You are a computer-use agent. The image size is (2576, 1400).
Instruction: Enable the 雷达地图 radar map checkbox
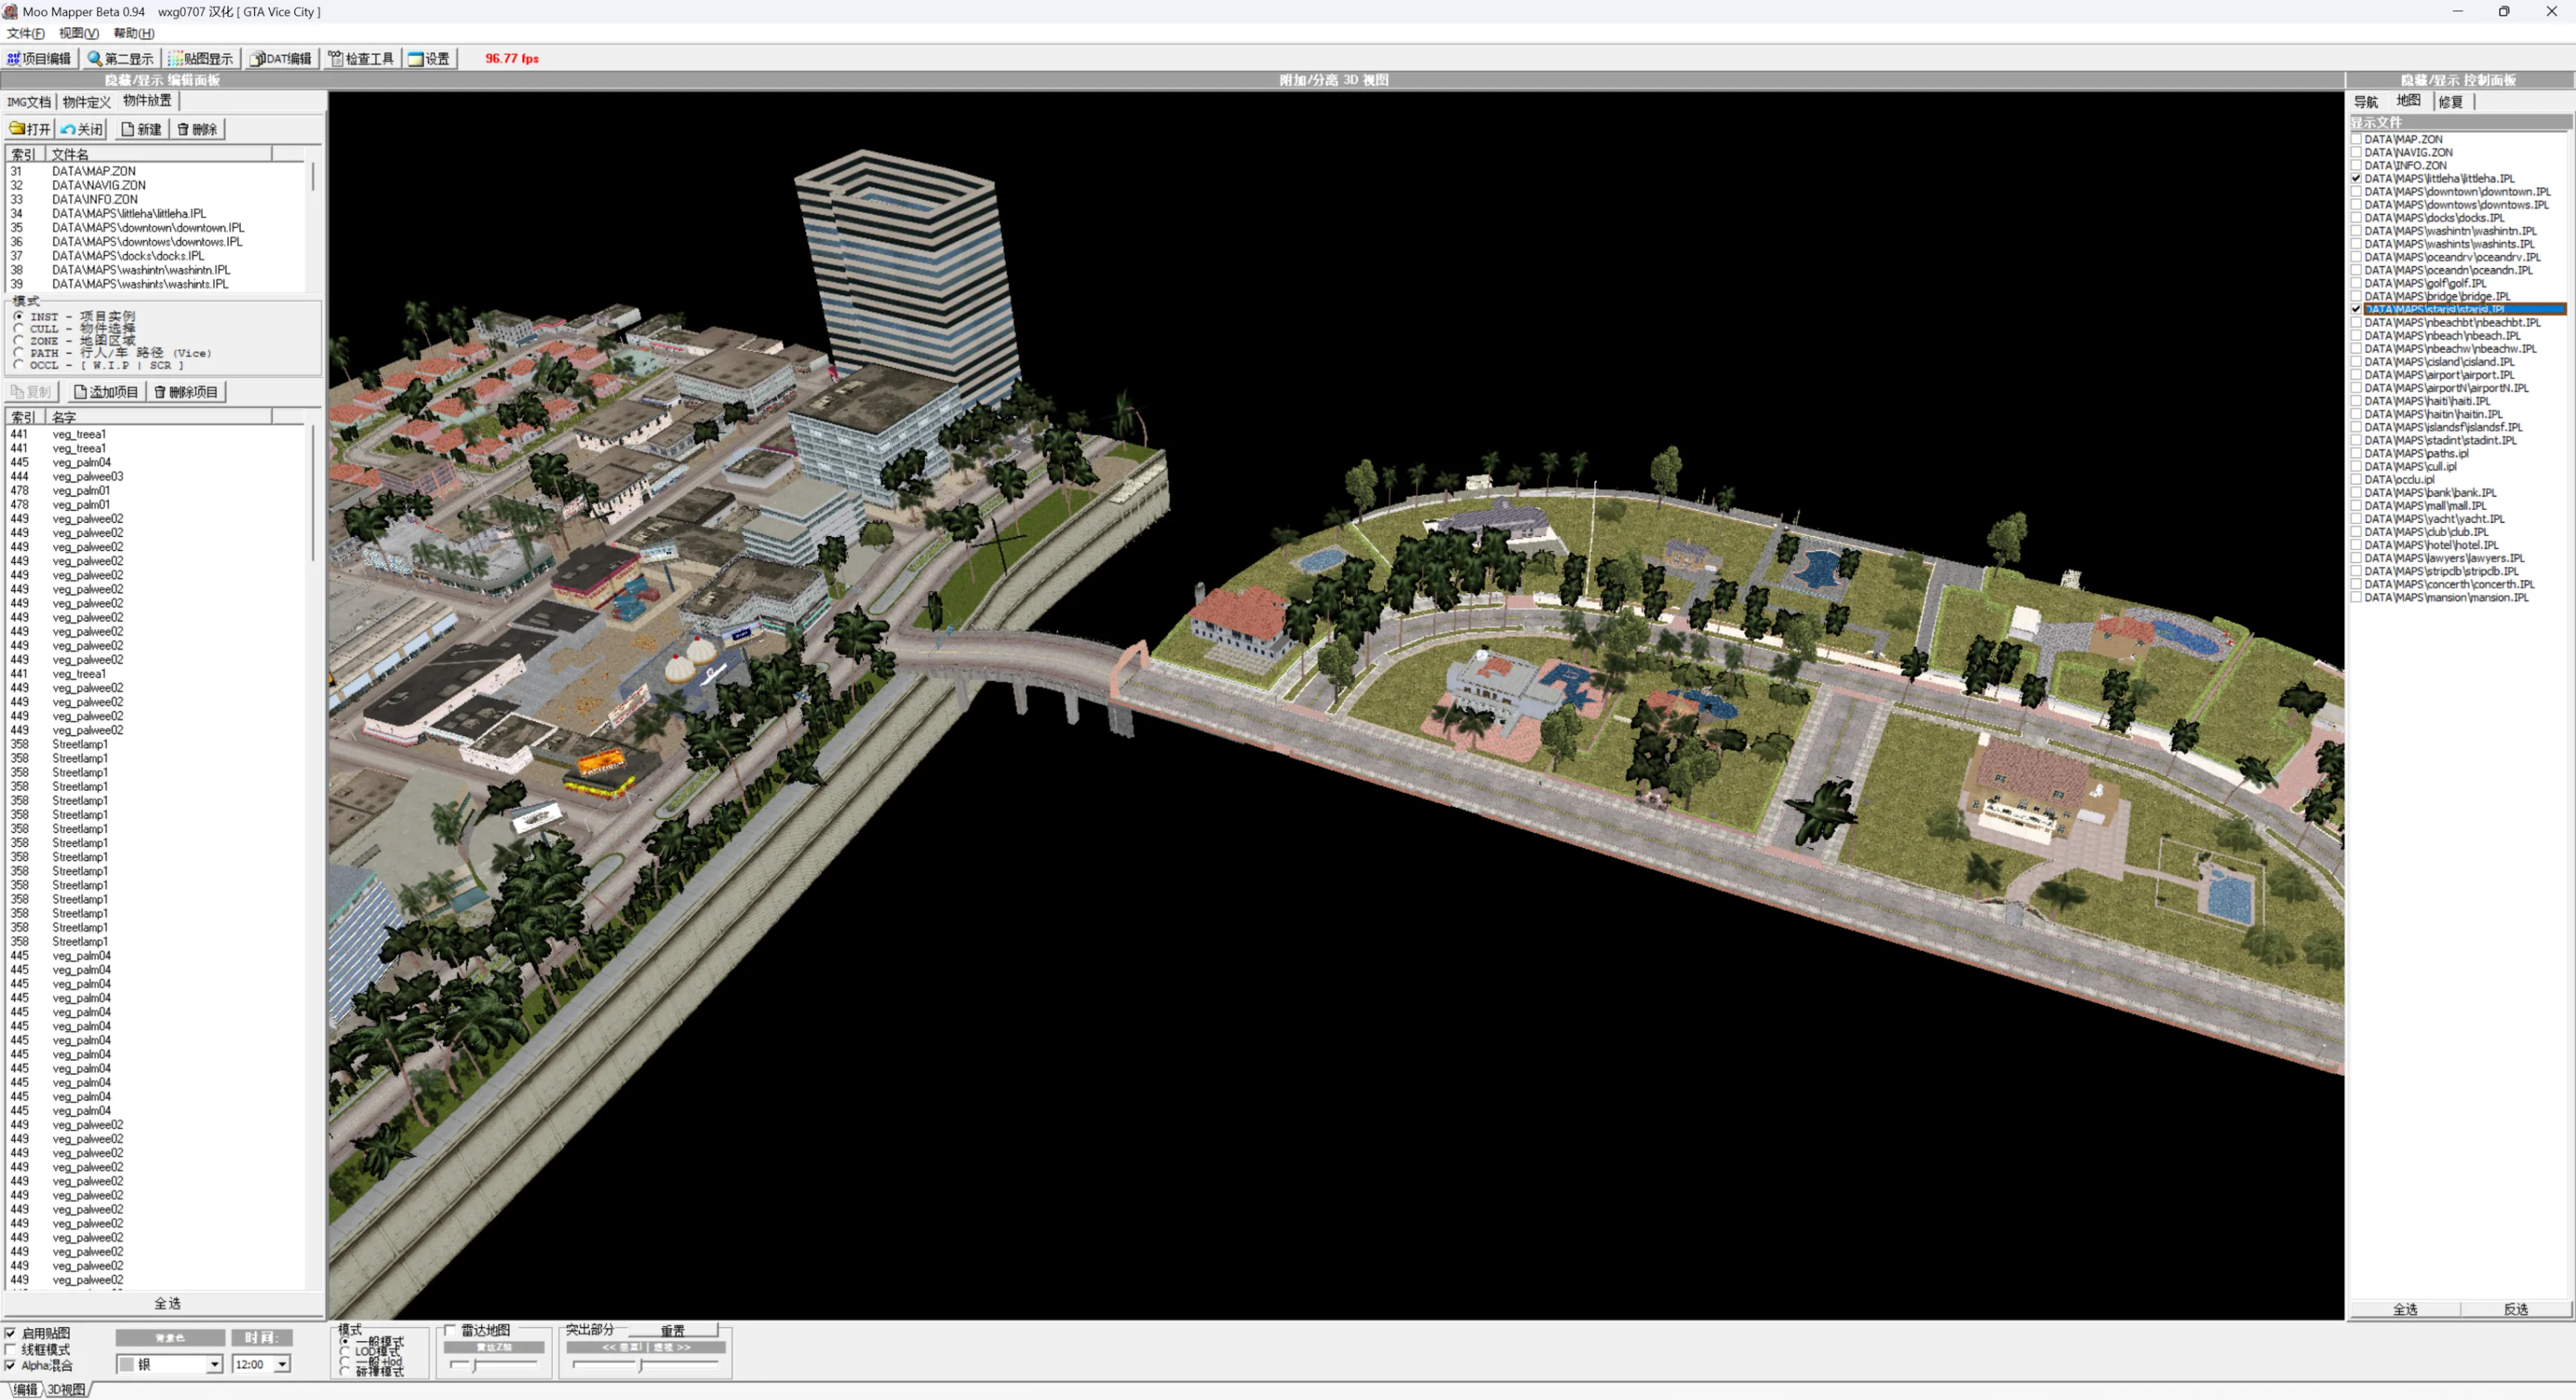(x=451, y=1330)
